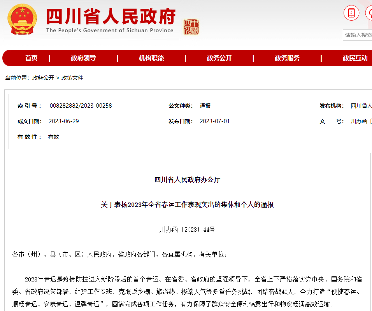
Task: Go to 机构职能 in navigation bar
Action: [x=151, y=58]
